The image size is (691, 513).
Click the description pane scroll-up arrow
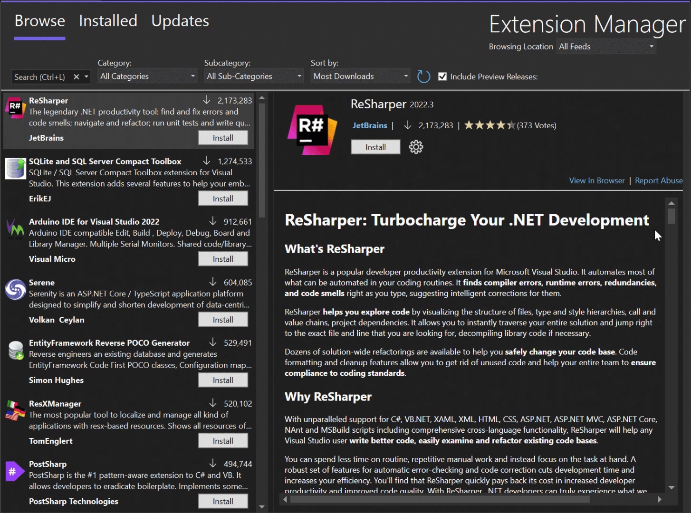[671, 203]
